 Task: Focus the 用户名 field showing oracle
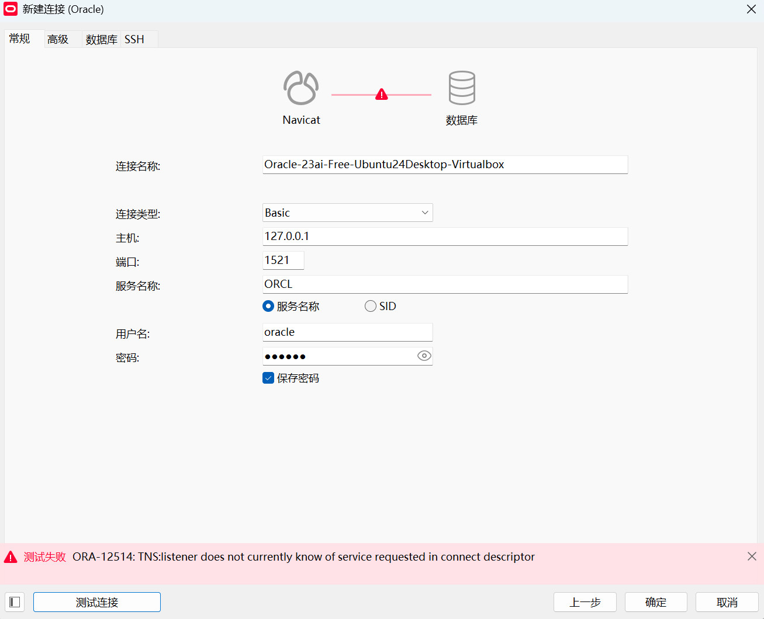coord(348,332)
